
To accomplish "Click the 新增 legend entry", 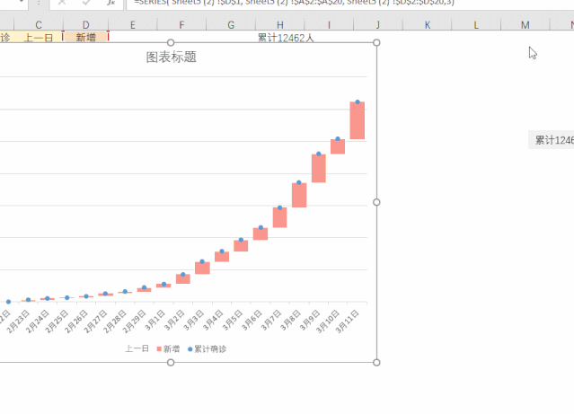I will [x=171, y=348].
